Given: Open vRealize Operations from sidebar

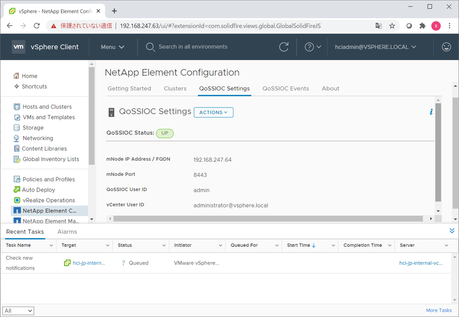Looking at the screenshot, I should [x=49, y=200].
